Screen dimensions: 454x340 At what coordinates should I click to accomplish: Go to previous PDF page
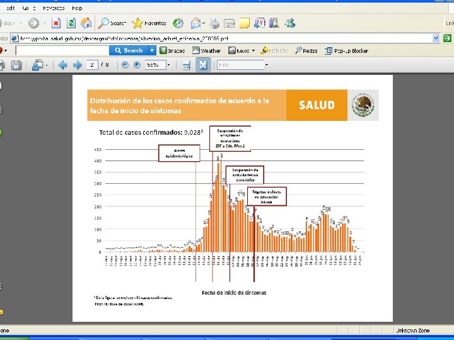62,65
